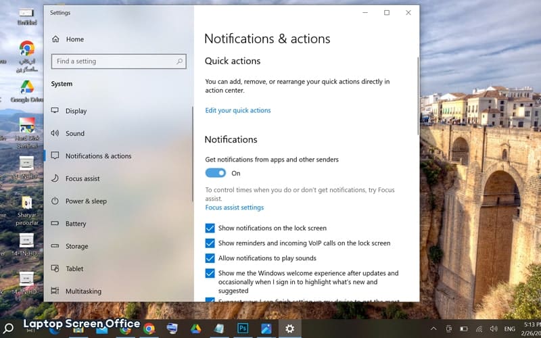The width and height of the screenshot is (541, 338).
Task: Open Photoshop from the taskbar
Action: 243,329
